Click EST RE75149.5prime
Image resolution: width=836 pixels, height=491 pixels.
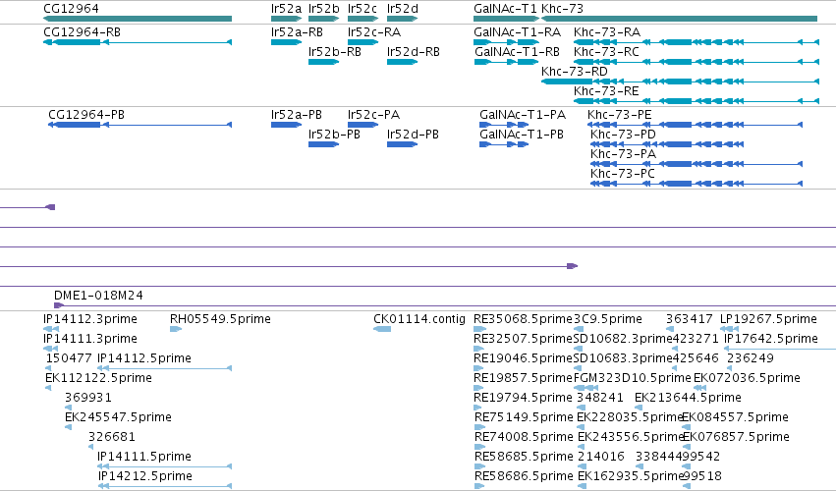tap(524, 417)
